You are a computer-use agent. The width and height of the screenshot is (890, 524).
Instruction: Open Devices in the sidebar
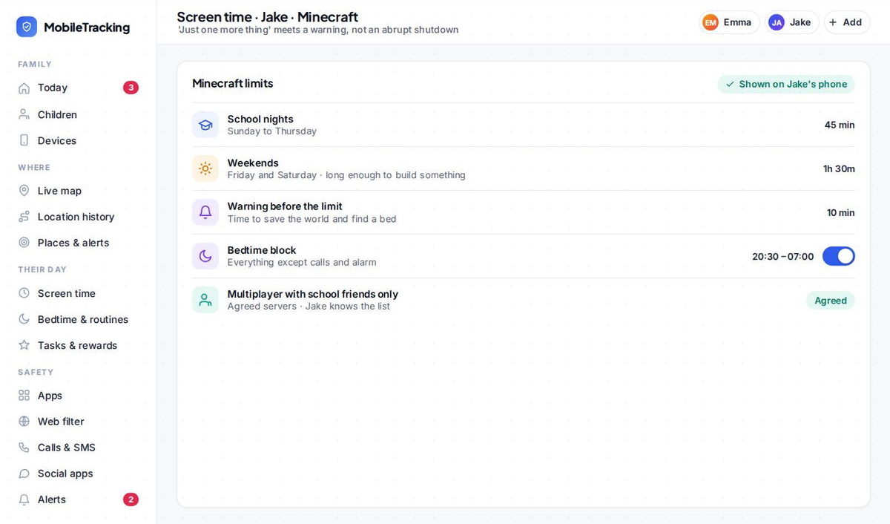tap(78, 140)
